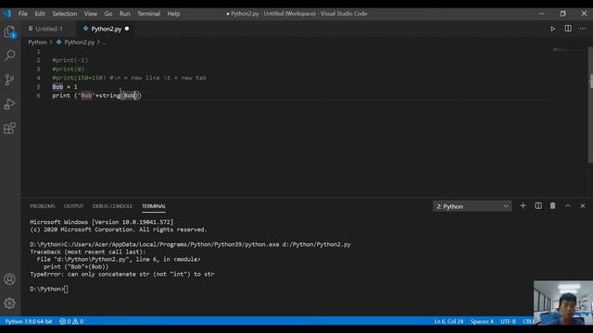This screenshot has height=333, width=593.
Task: Run Python file with play button
Action: pyautogui.click(x=552, y=29)
